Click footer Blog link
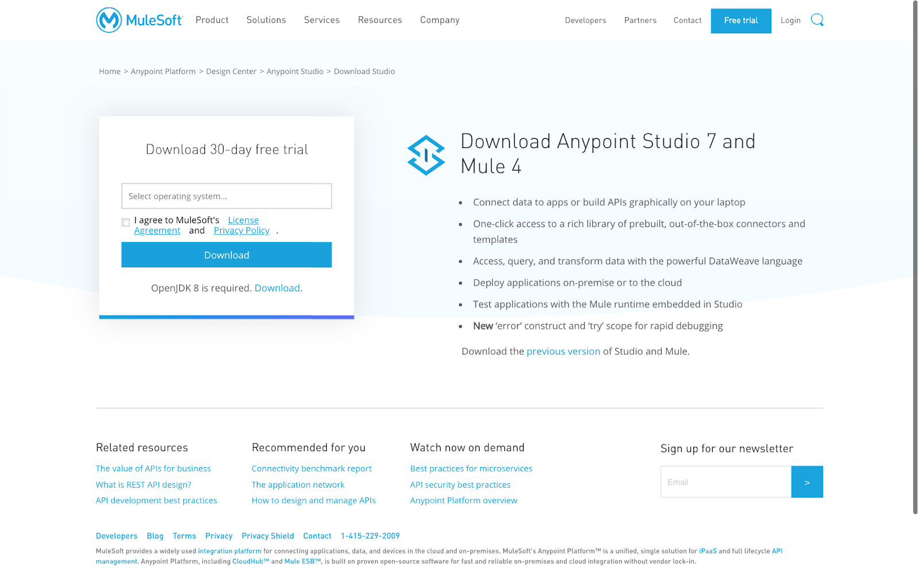Image resolution: width=919 pixels, height=572 pixels. click(155, 536)
